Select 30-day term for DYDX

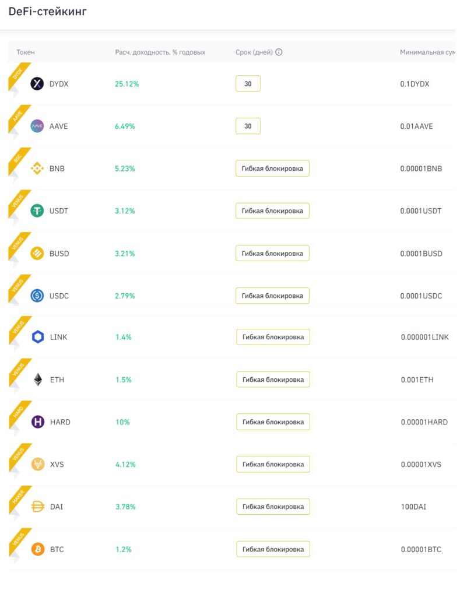[x=248, y=83]
